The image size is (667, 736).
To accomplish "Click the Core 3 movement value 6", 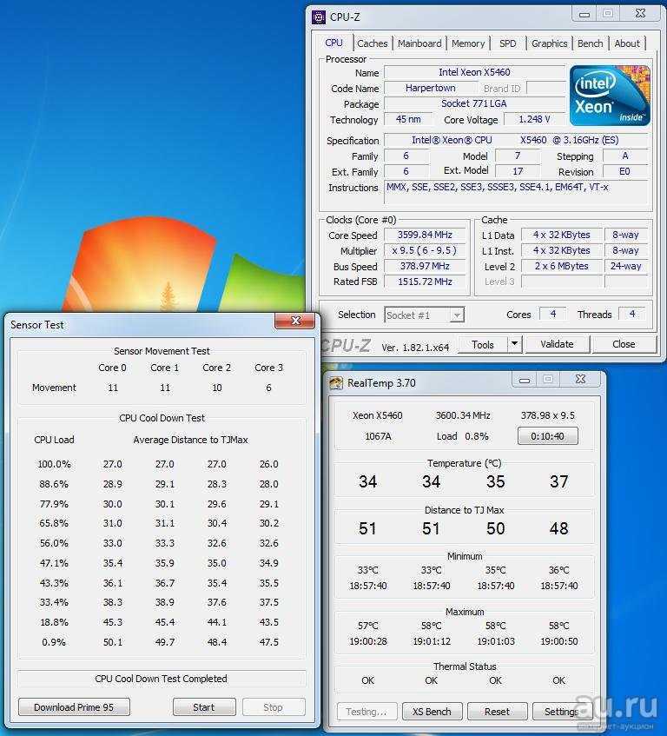I will [x=268, y=388].
